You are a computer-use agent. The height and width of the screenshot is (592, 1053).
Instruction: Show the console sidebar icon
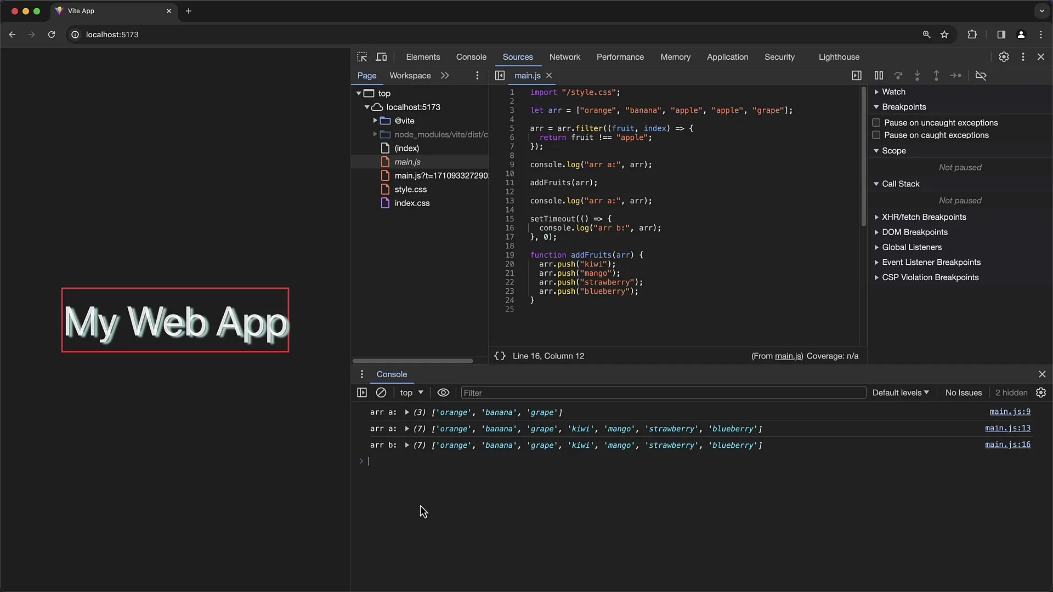(362, 392)
